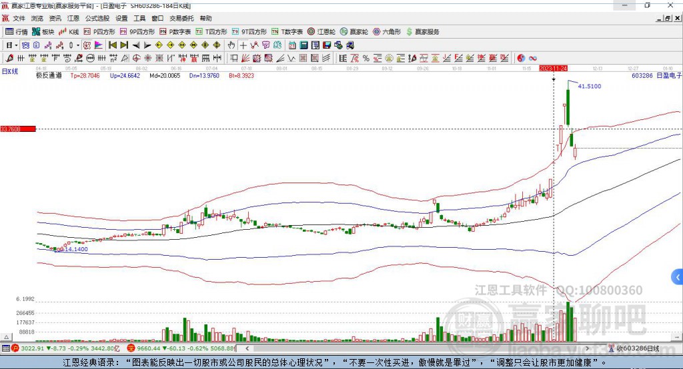683x369 pixels.
Task: Open the 公式选股 menu
Action: point(97,18)
